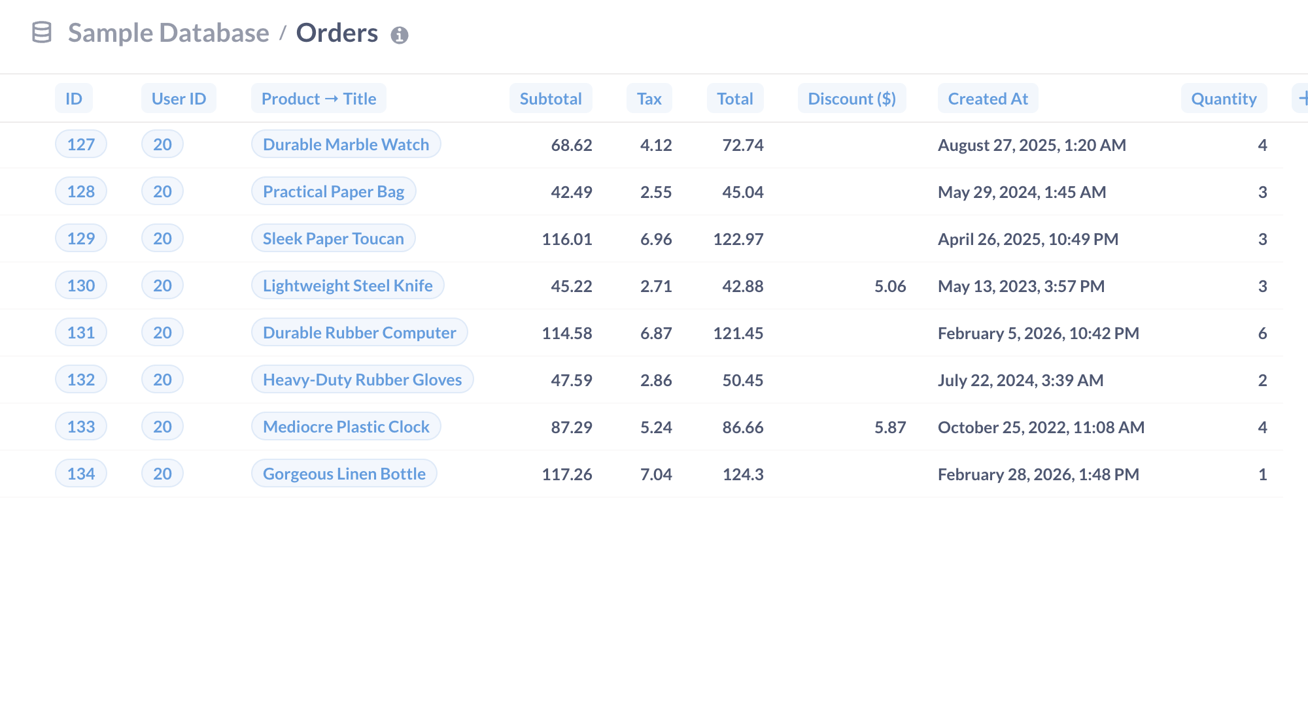Select the Gorgeous Linen Bottle product pill
Viewport: 1308px width, 720px height.
(344, 474)
